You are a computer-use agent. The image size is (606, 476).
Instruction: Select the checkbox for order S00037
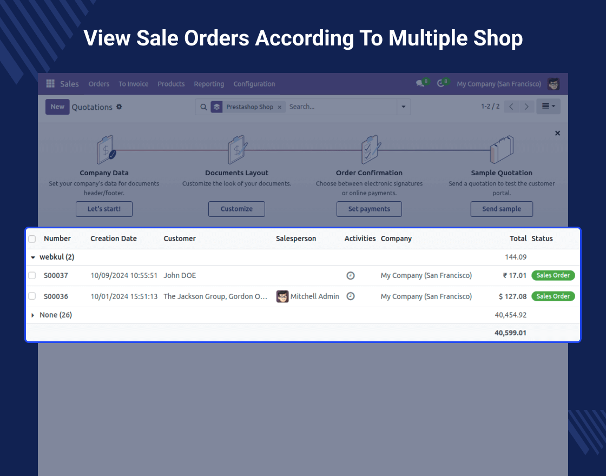click(x=32, y=275)
